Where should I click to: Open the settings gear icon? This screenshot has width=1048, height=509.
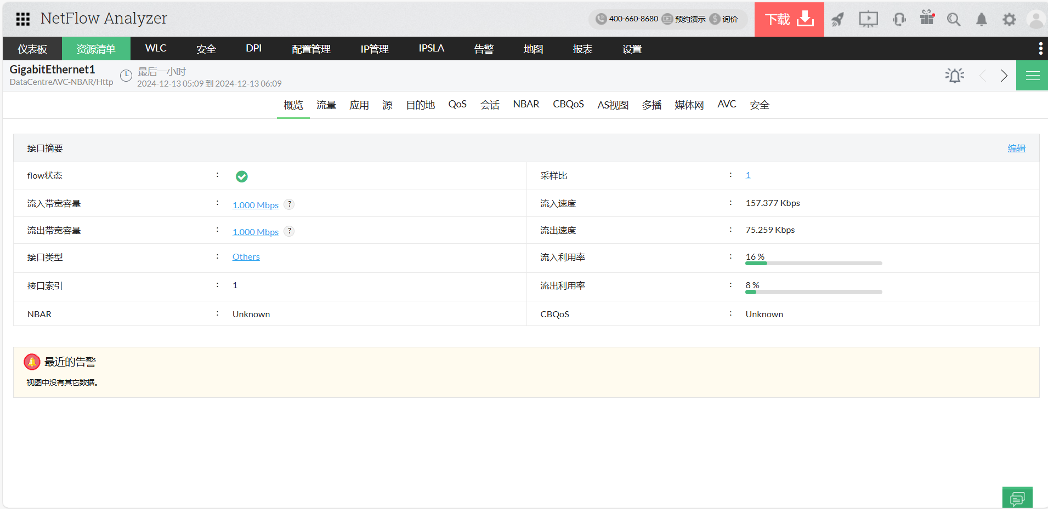click(x=1009, y=20)
